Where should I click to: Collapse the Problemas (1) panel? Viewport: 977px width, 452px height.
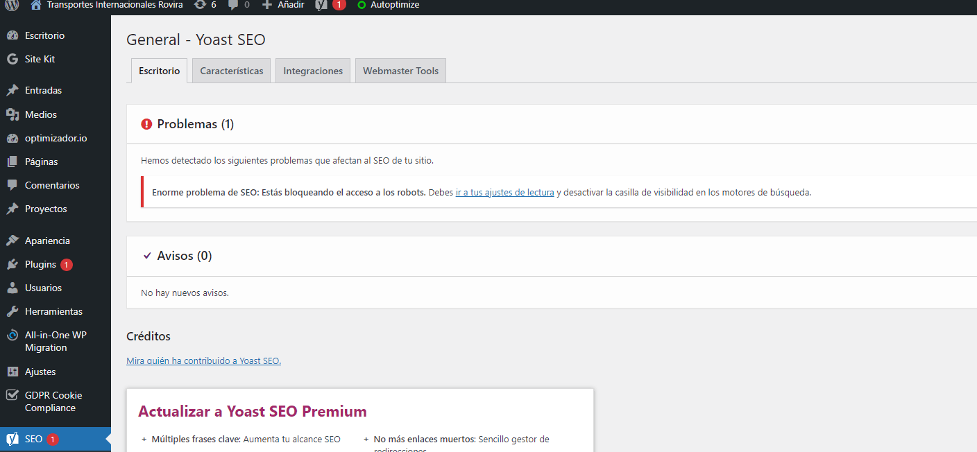pyautogui.click(x=552, y=124)
